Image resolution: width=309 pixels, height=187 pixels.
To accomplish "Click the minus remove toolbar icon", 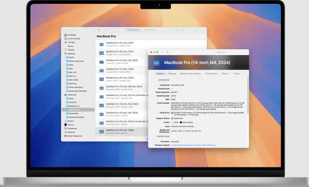I will point(105,30).
